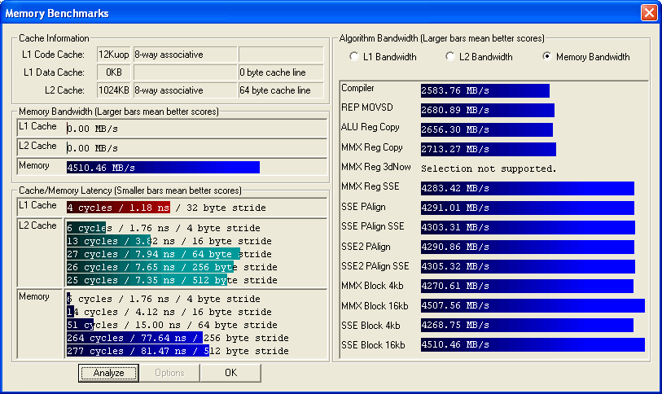Click the MMX Block 16kb 4507.56 MB/s bar
This screenshot has width=662, height=394.
click(x=533, y=306)
